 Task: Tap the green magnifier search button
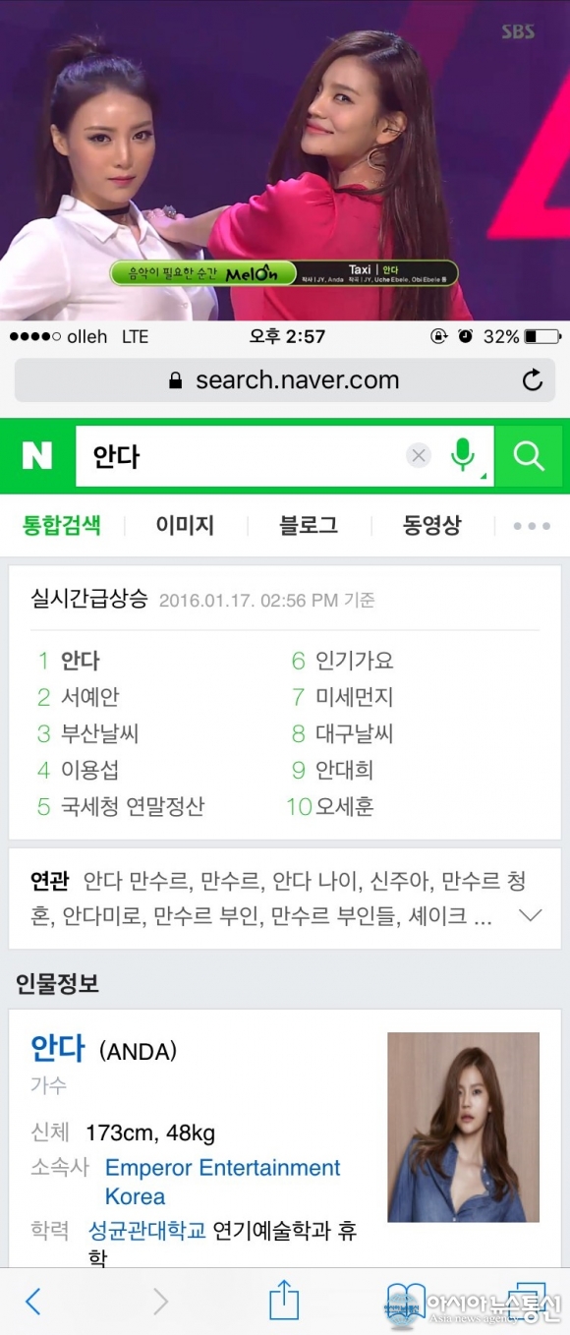click(x=529, y=456)
